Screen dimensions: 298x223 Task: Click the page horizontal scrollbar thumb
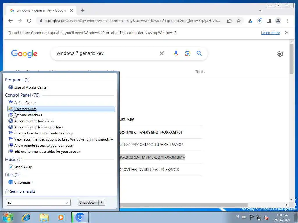point(183,205)
